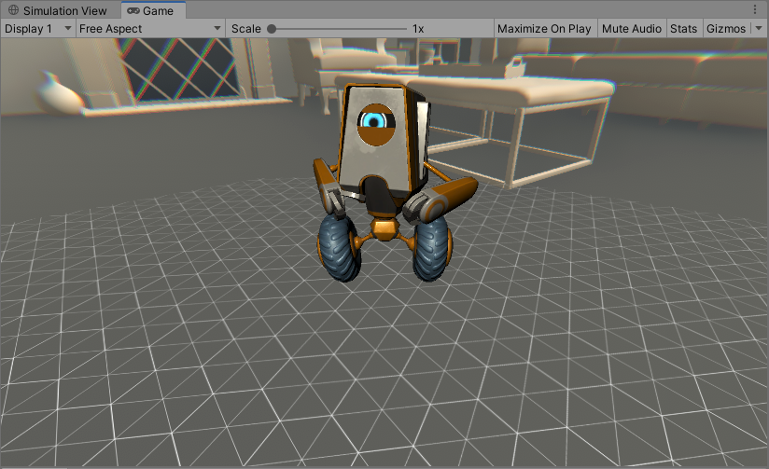This screenshot has width=769, height=469.
Task: Switch to the Simulation View tab
Action: coord(63,10)
